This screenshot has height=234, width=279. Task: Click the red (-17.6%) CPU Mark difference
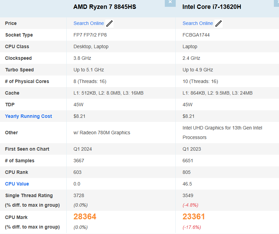[x=191, y=227]
